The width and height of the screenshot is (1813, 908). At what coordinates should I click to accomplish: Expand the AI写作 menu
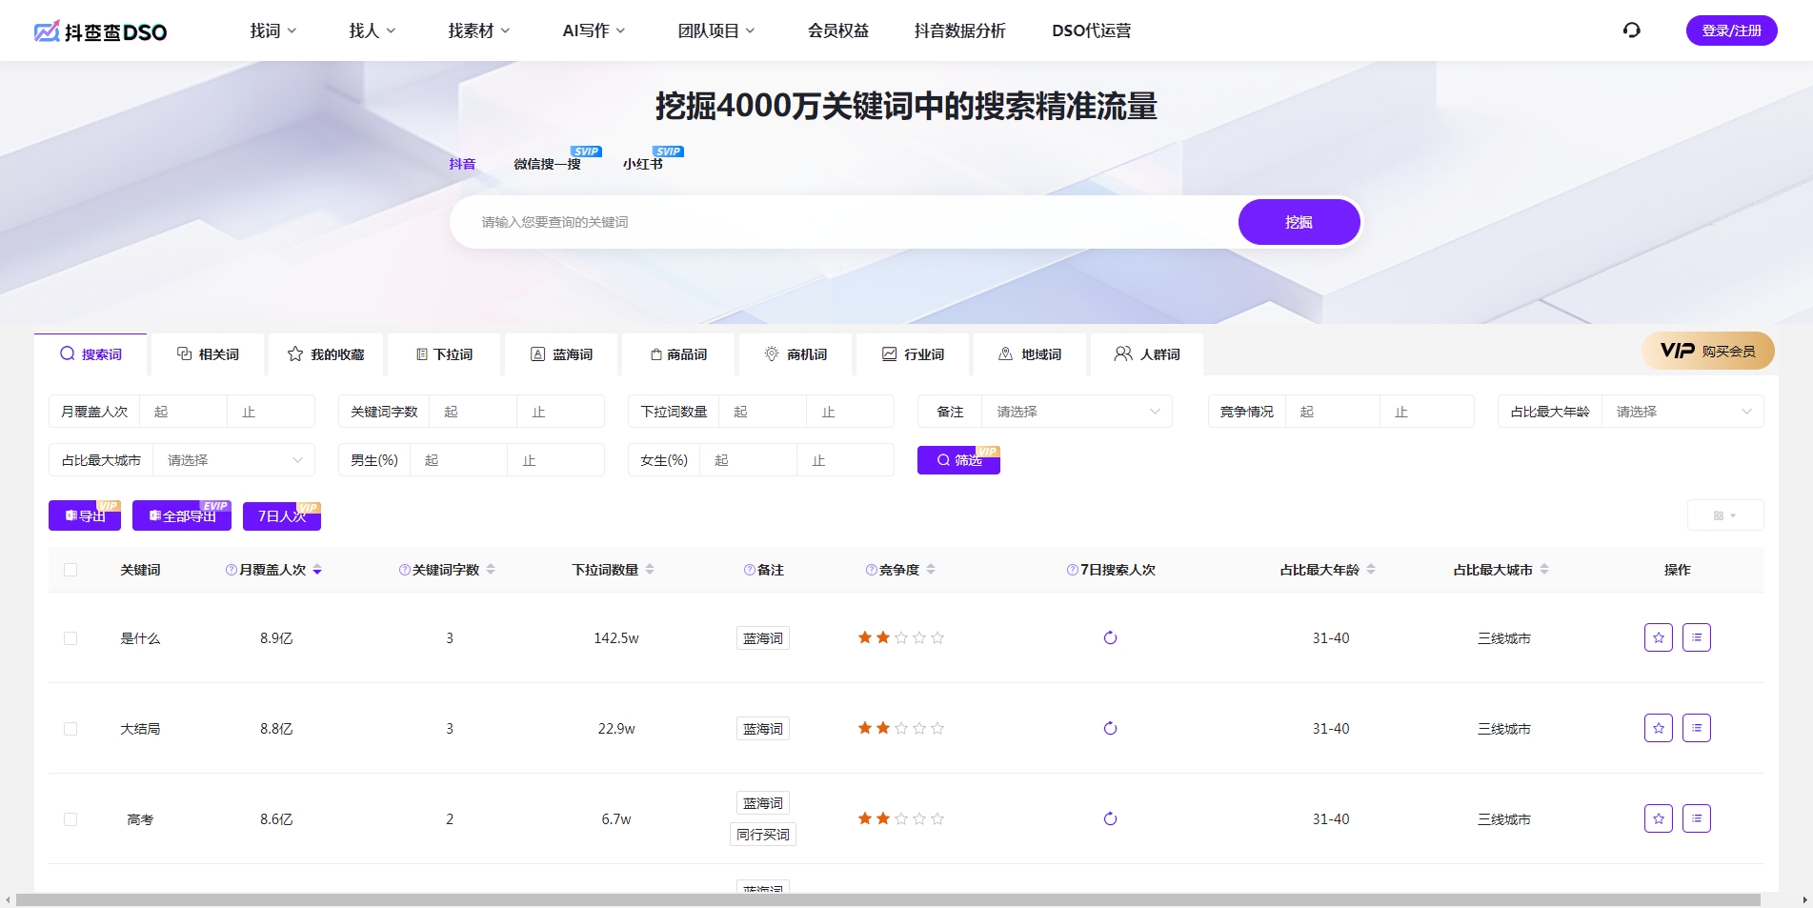click(594, 30)
